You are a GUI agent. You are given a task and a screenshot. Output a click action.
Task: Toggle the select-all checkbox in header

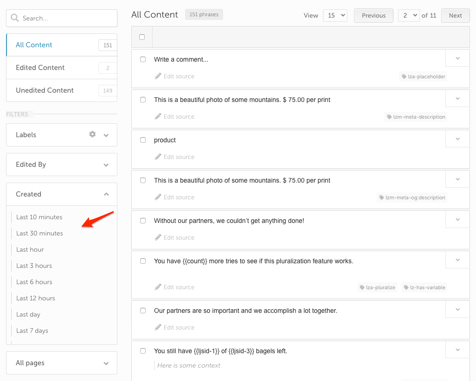[x=142, y=37]
